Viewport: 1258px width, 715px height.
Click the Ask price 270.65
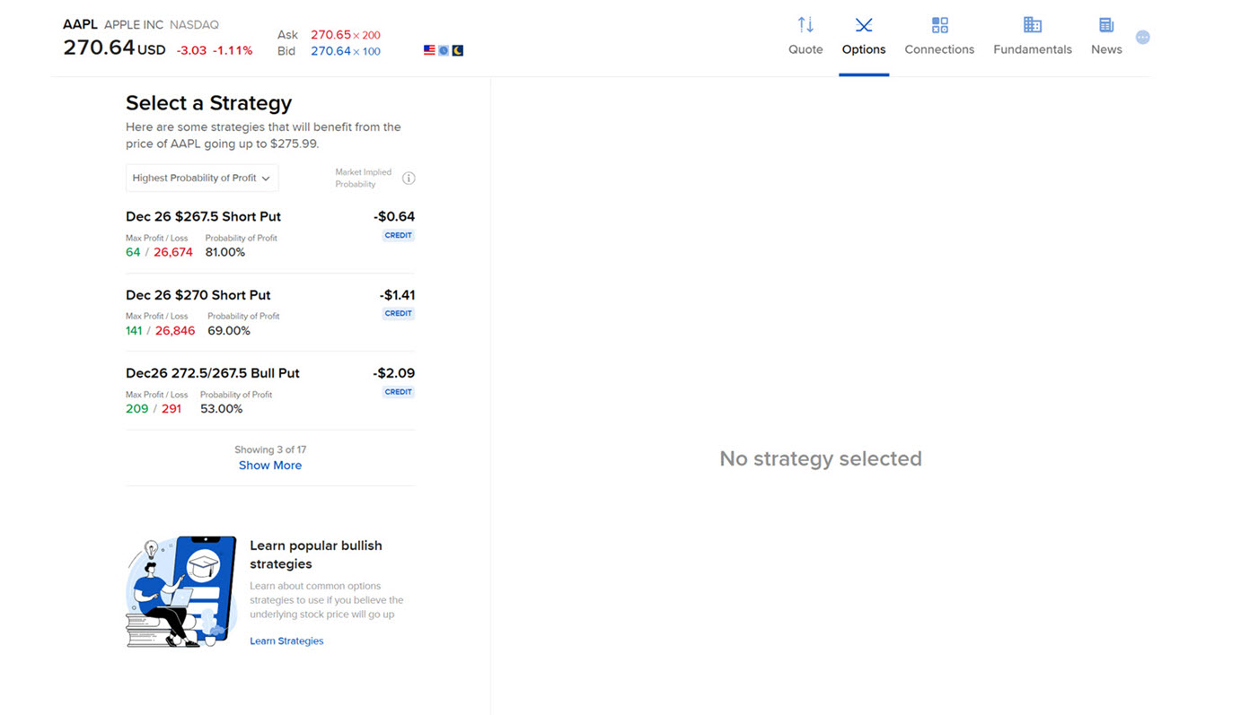[332, 34]
